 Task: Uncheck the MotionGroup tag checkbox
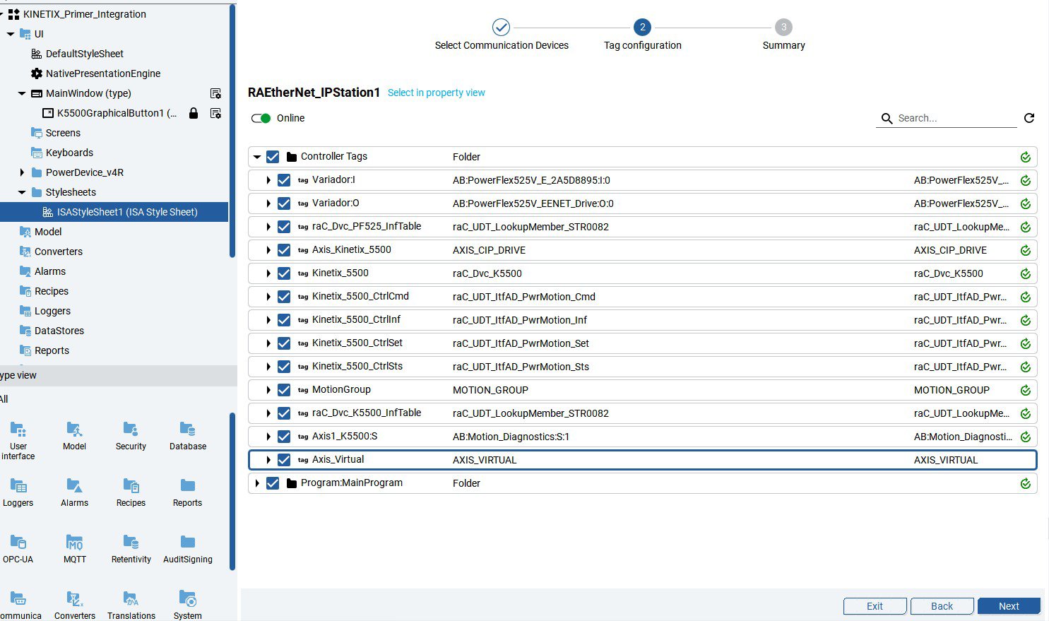(x=284, y=390)
